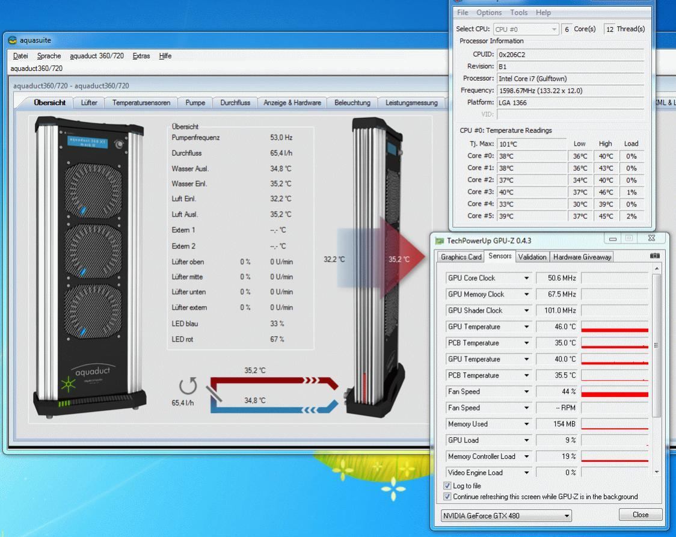Click the 46.0 °C GPU Temperature graph
Viewport: 676px width, 537px height.
pos(614,327)
